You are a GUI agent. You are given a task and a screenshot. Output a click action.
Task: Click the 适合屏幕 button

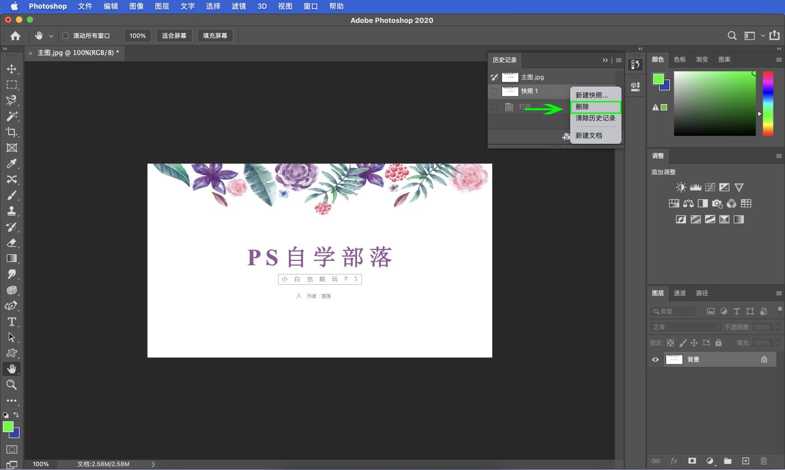point(174,35)
